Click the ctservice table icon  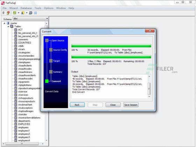coord(16,92)
